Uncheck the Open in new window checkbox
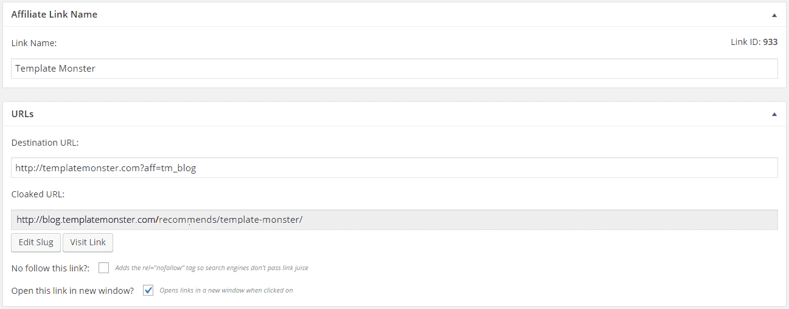789x309 pixels. [148, 290]
